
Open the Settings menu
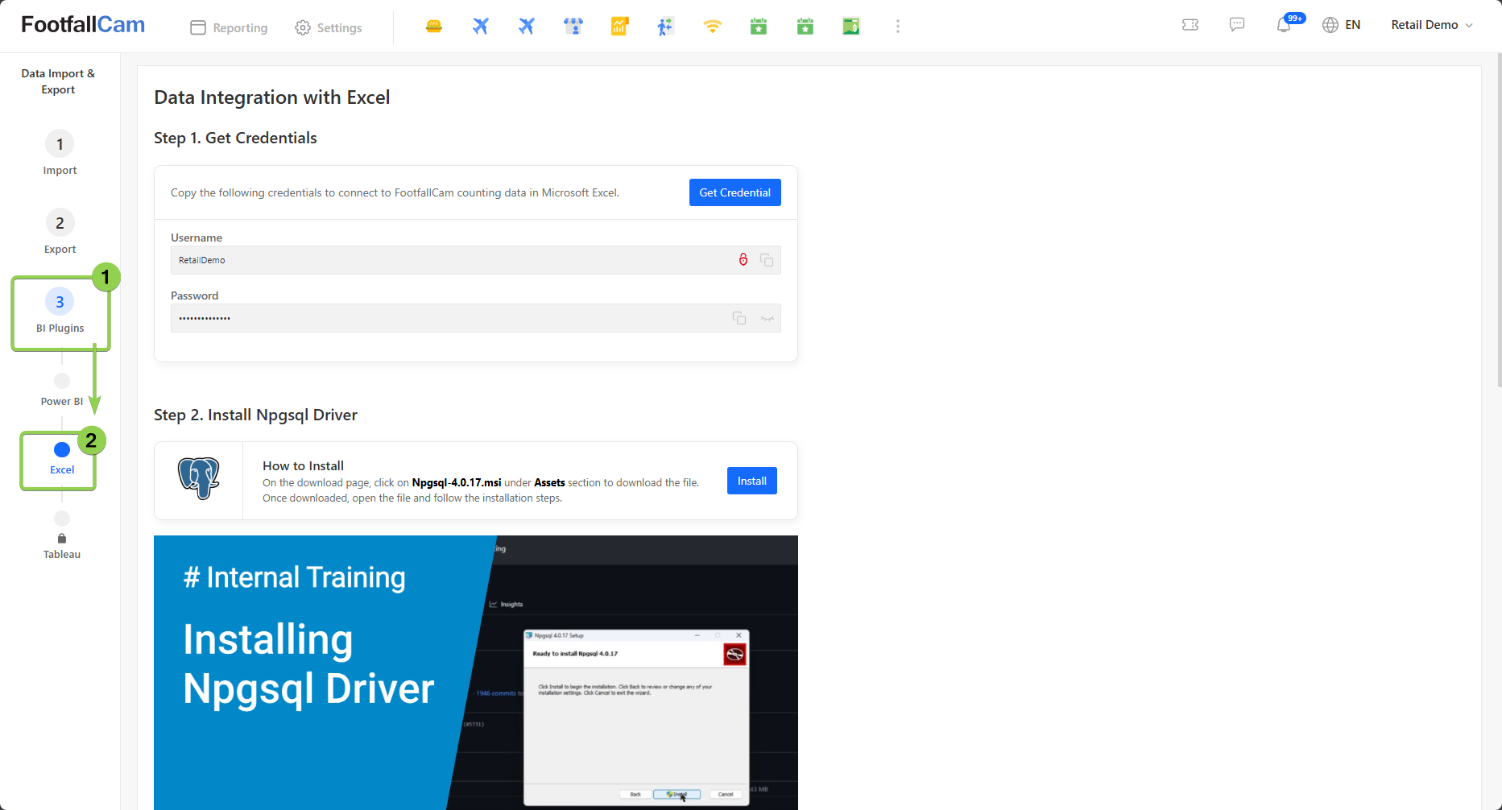point(328,27)
